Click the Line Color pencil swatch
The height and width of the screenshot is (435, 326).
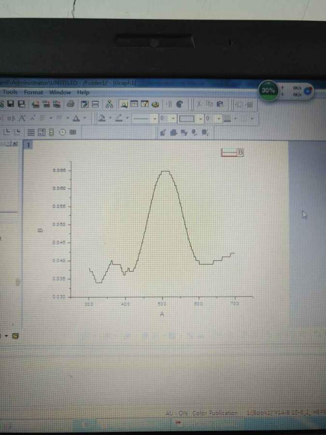click(x=119, y=118)
